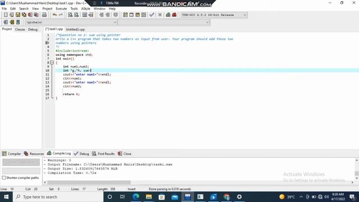Screen dimensions: 359x202
Task: Open the (globals) scope dropdown
Action: [71, 22]
